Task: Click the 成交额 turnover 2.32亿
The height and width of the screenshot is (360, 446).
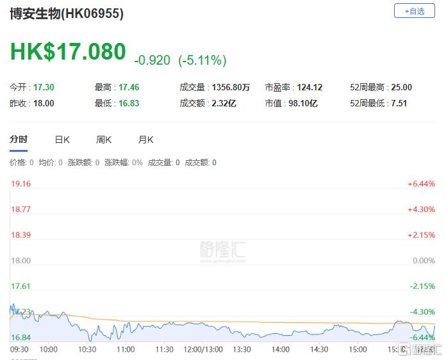Action: click(224, 103)
